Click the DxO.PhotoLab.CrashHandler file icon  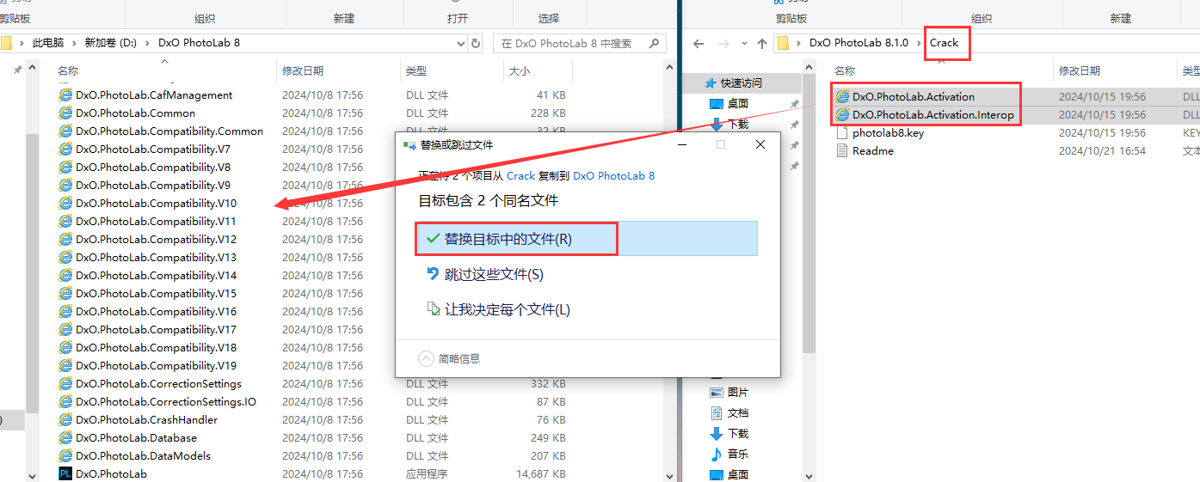tap(65, 420)
